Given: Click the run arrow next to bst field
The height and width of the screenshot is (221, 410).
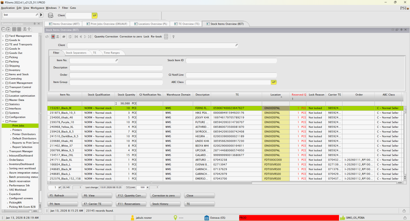Looking at the screenshot, I should 41,15.
